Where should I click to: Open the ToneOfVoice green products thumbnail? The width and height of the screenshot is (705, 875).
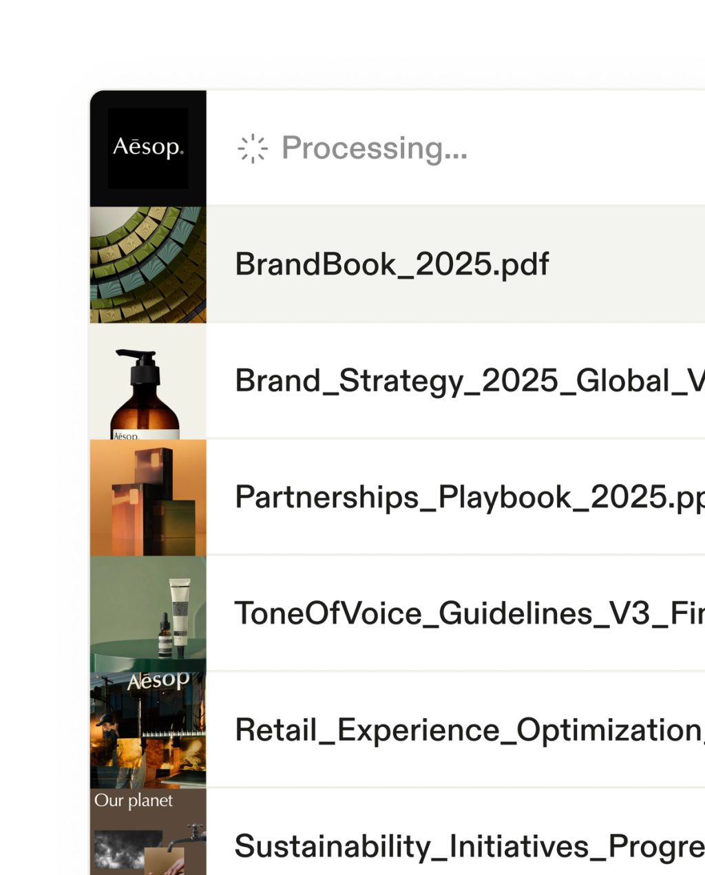148,613
